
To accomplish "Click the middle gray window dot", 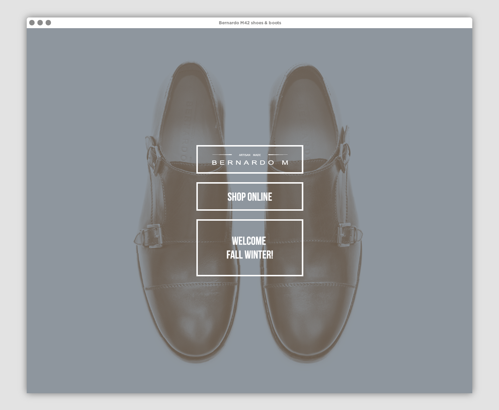I will pos(40,23).
